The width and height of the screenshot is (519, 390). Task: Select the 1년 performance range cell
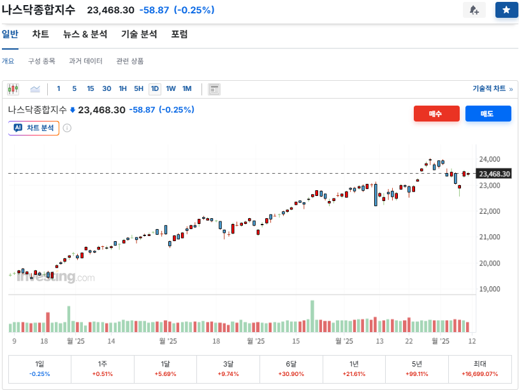coord(354,369)
